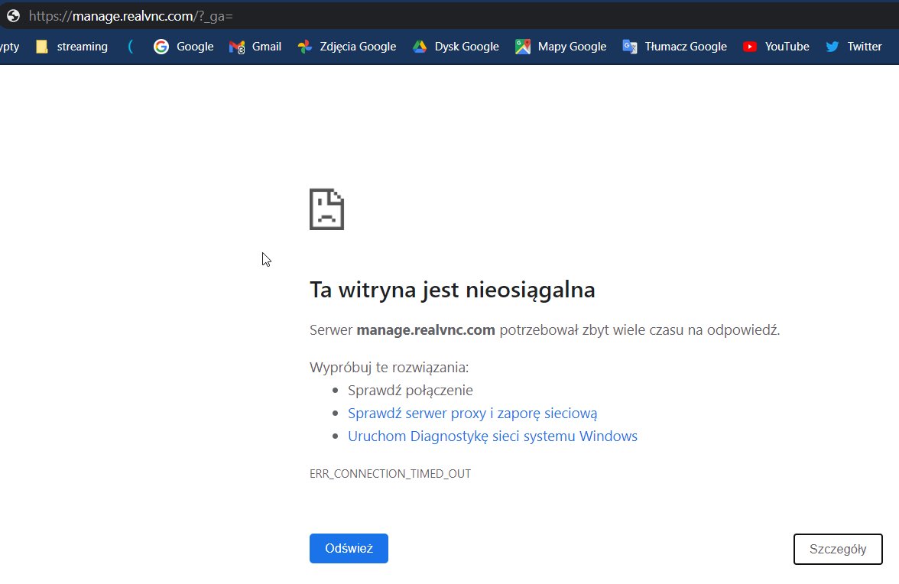Open the Gmail bookmark
The image size is (899, 584).
(x=255, y=47)
